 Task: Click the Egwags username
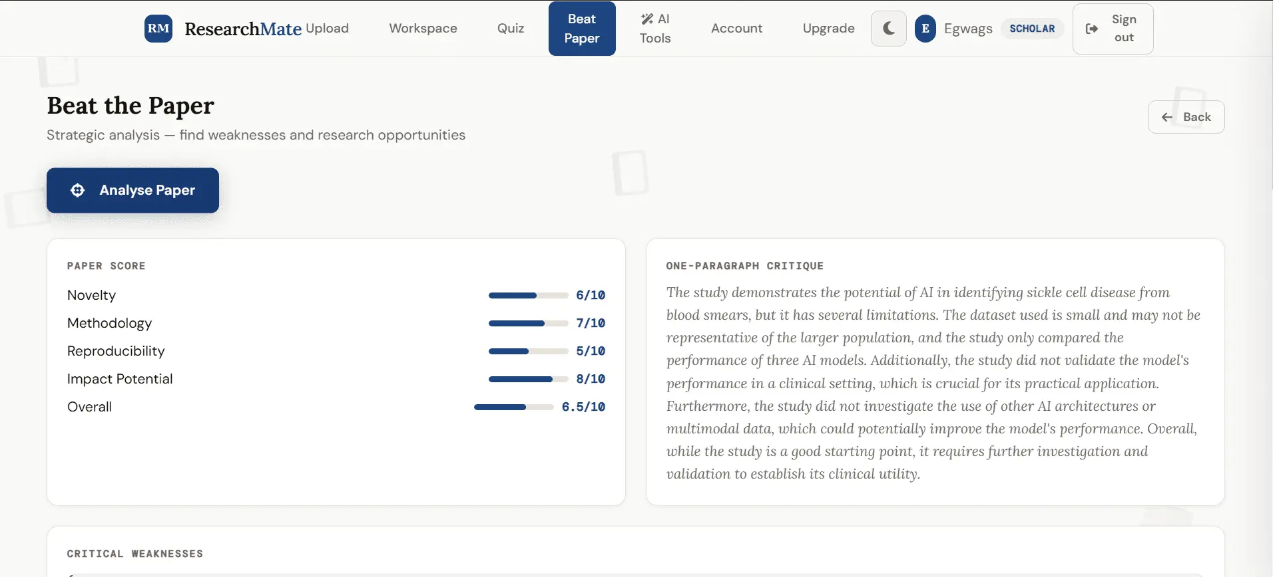pyautogui.click(x=968, y=29)
